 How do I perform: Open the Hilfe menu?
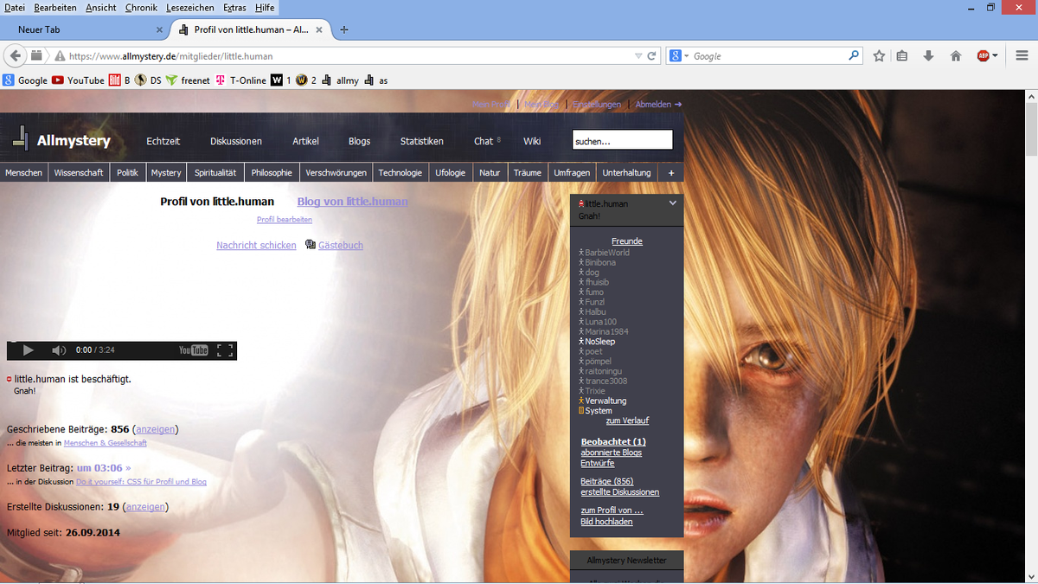265,8
